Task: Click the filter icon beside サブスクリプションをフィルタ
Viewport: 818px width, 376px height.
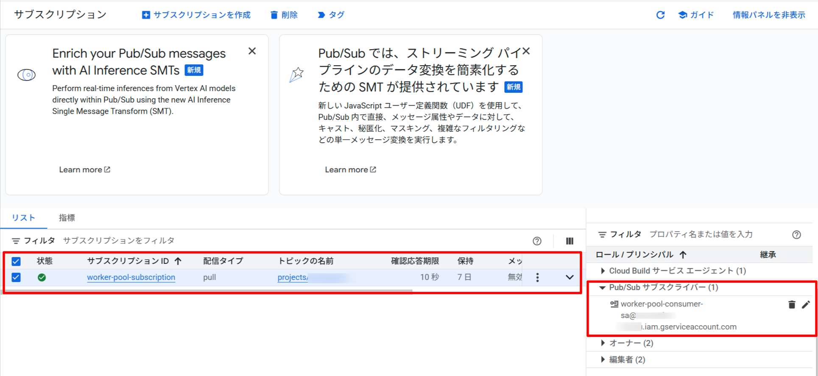Action: click(x=16, y=241)
